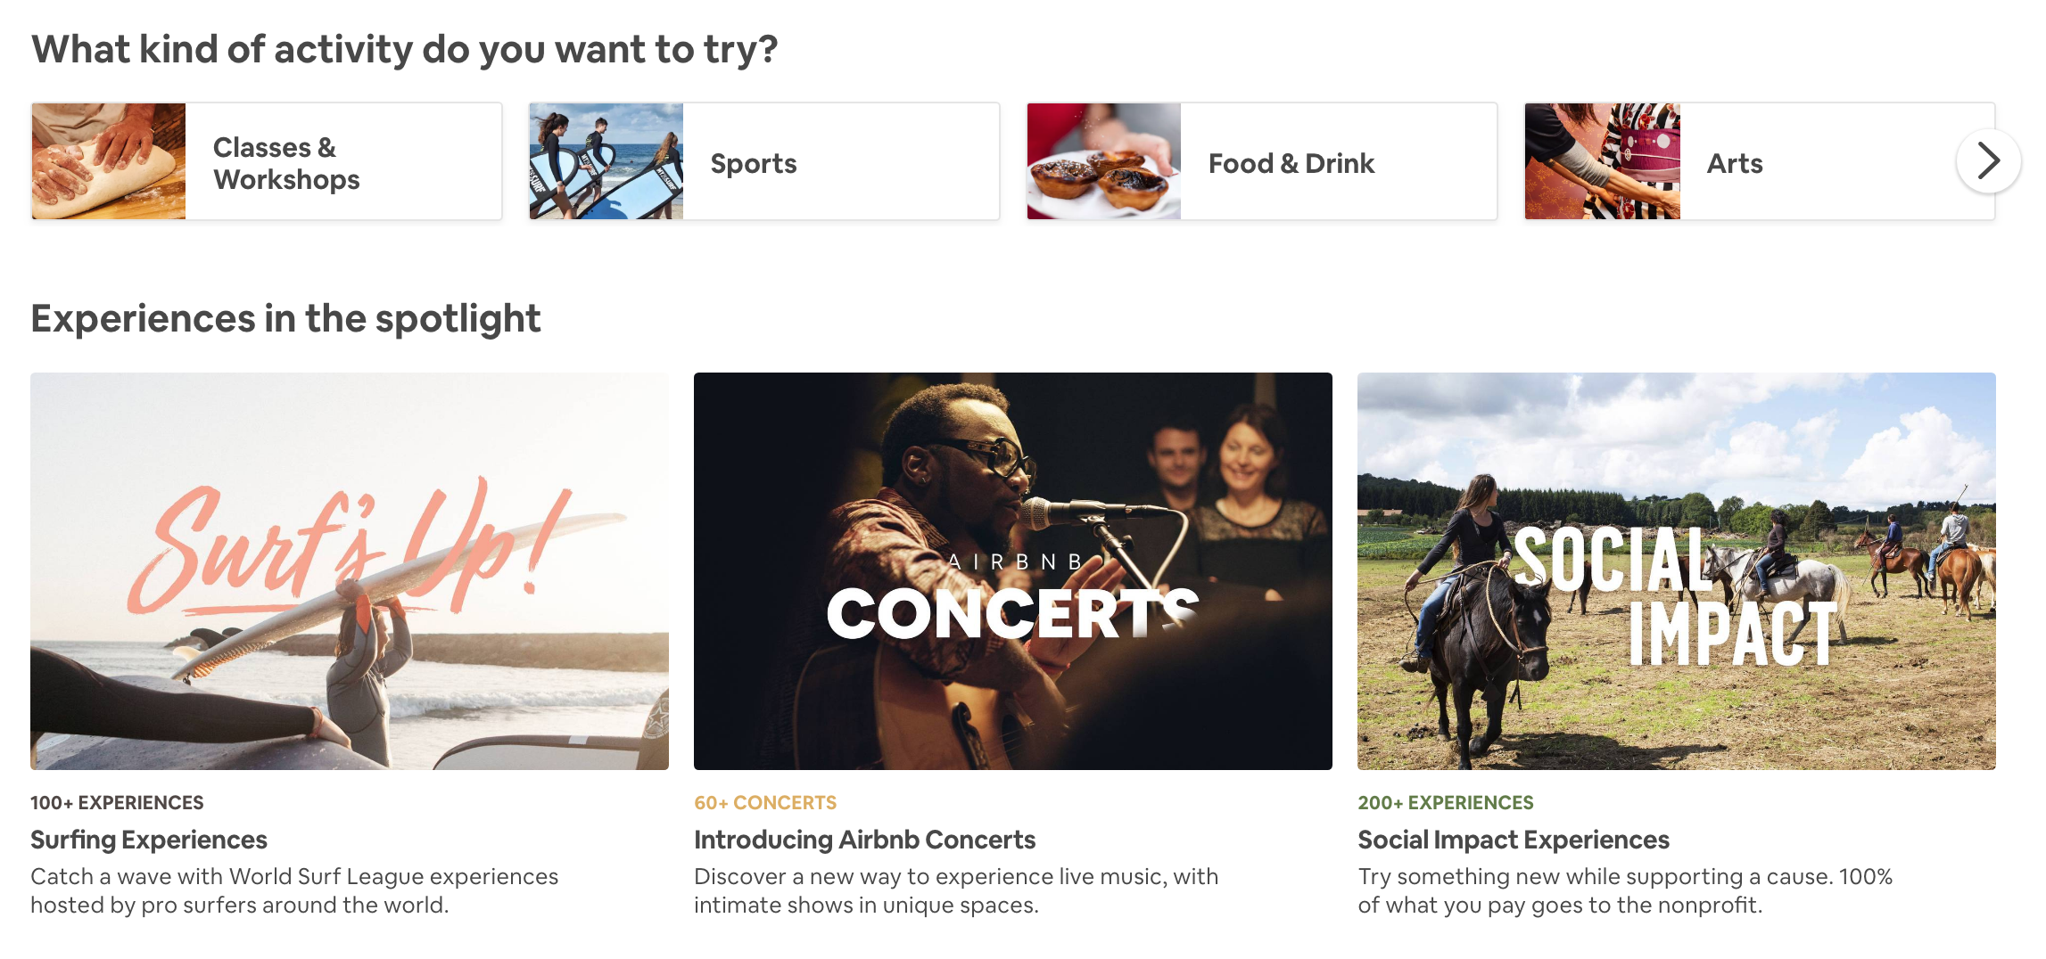Click the nonprofit cause description text

tap(1625, 890)
